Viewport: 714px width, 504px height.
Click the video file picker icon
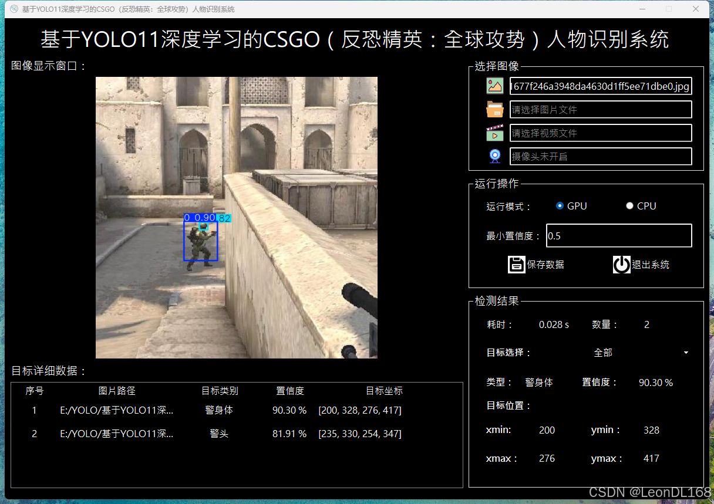coord(495,133)
